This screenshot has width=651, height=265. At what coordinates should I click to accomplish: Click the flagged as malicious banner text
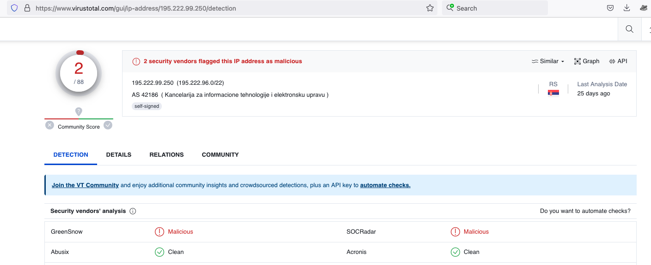[x=223, y=61]
